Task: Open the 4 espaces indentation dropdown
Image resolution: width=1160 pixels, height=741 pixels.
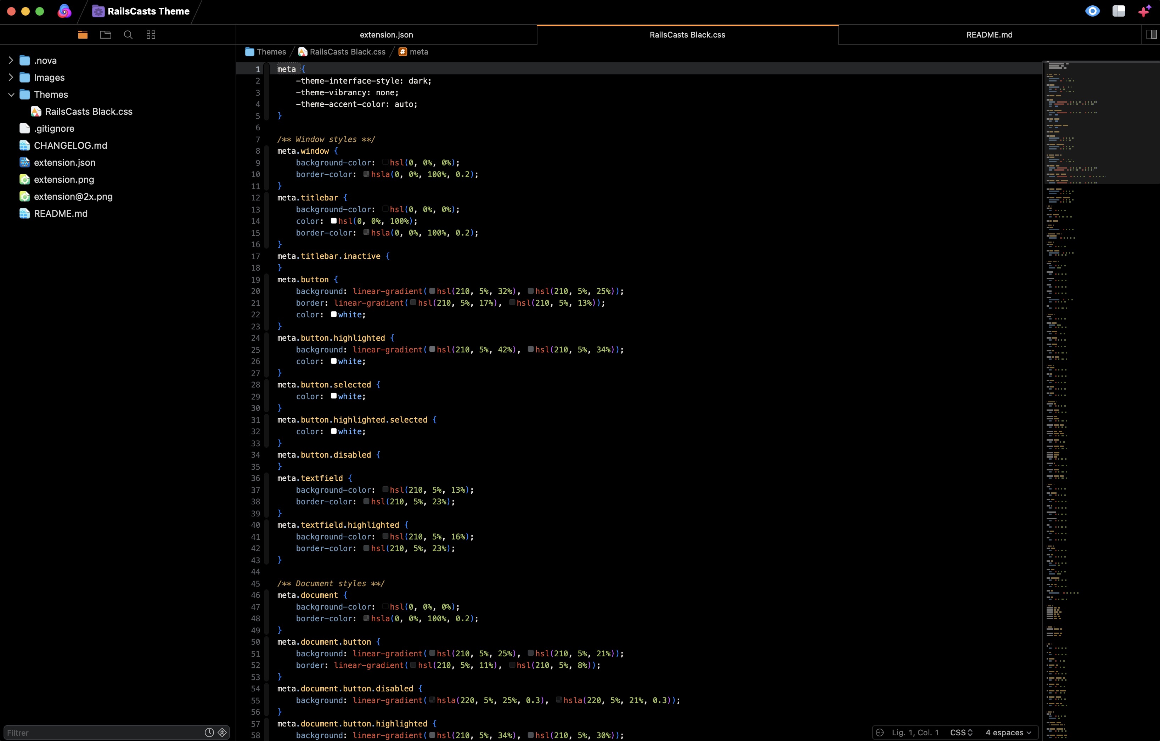Action: click(x=1008, y=732)
